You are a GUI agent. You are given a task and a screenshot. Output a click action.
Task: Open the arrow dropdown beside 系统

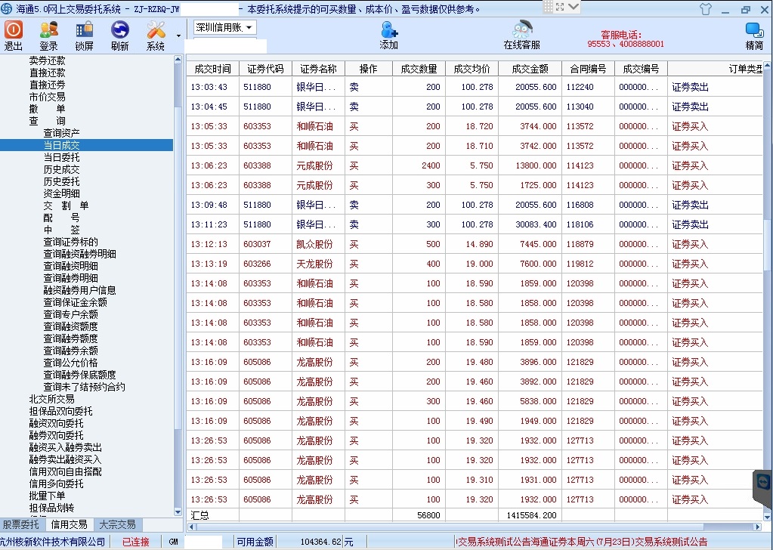coord(179,36)
